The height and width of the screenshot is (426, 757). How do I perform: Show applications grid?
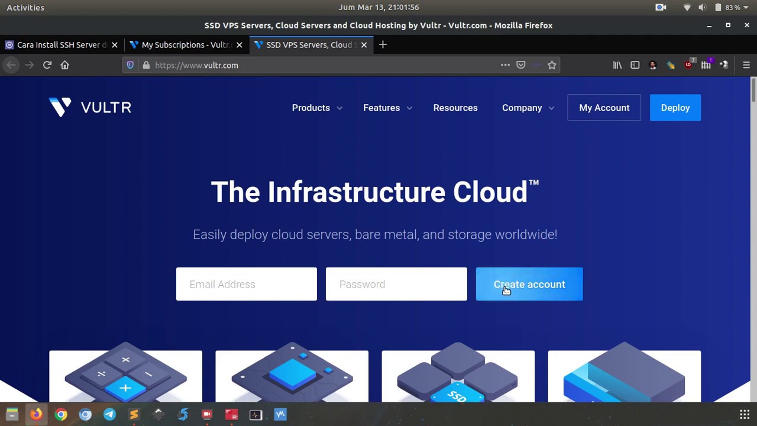click(745, 415)
